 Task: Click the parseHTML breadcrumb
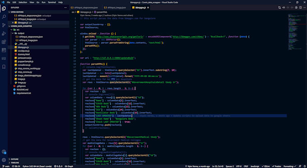point(100,12)
